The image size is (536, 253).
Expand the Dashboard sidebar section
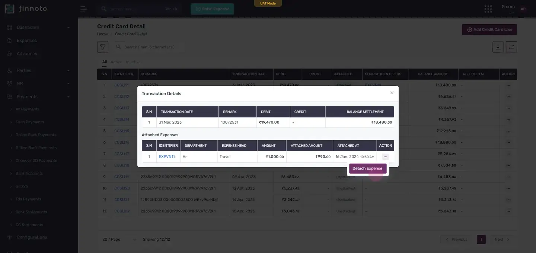pyautogui.click(x=39, y=28)
